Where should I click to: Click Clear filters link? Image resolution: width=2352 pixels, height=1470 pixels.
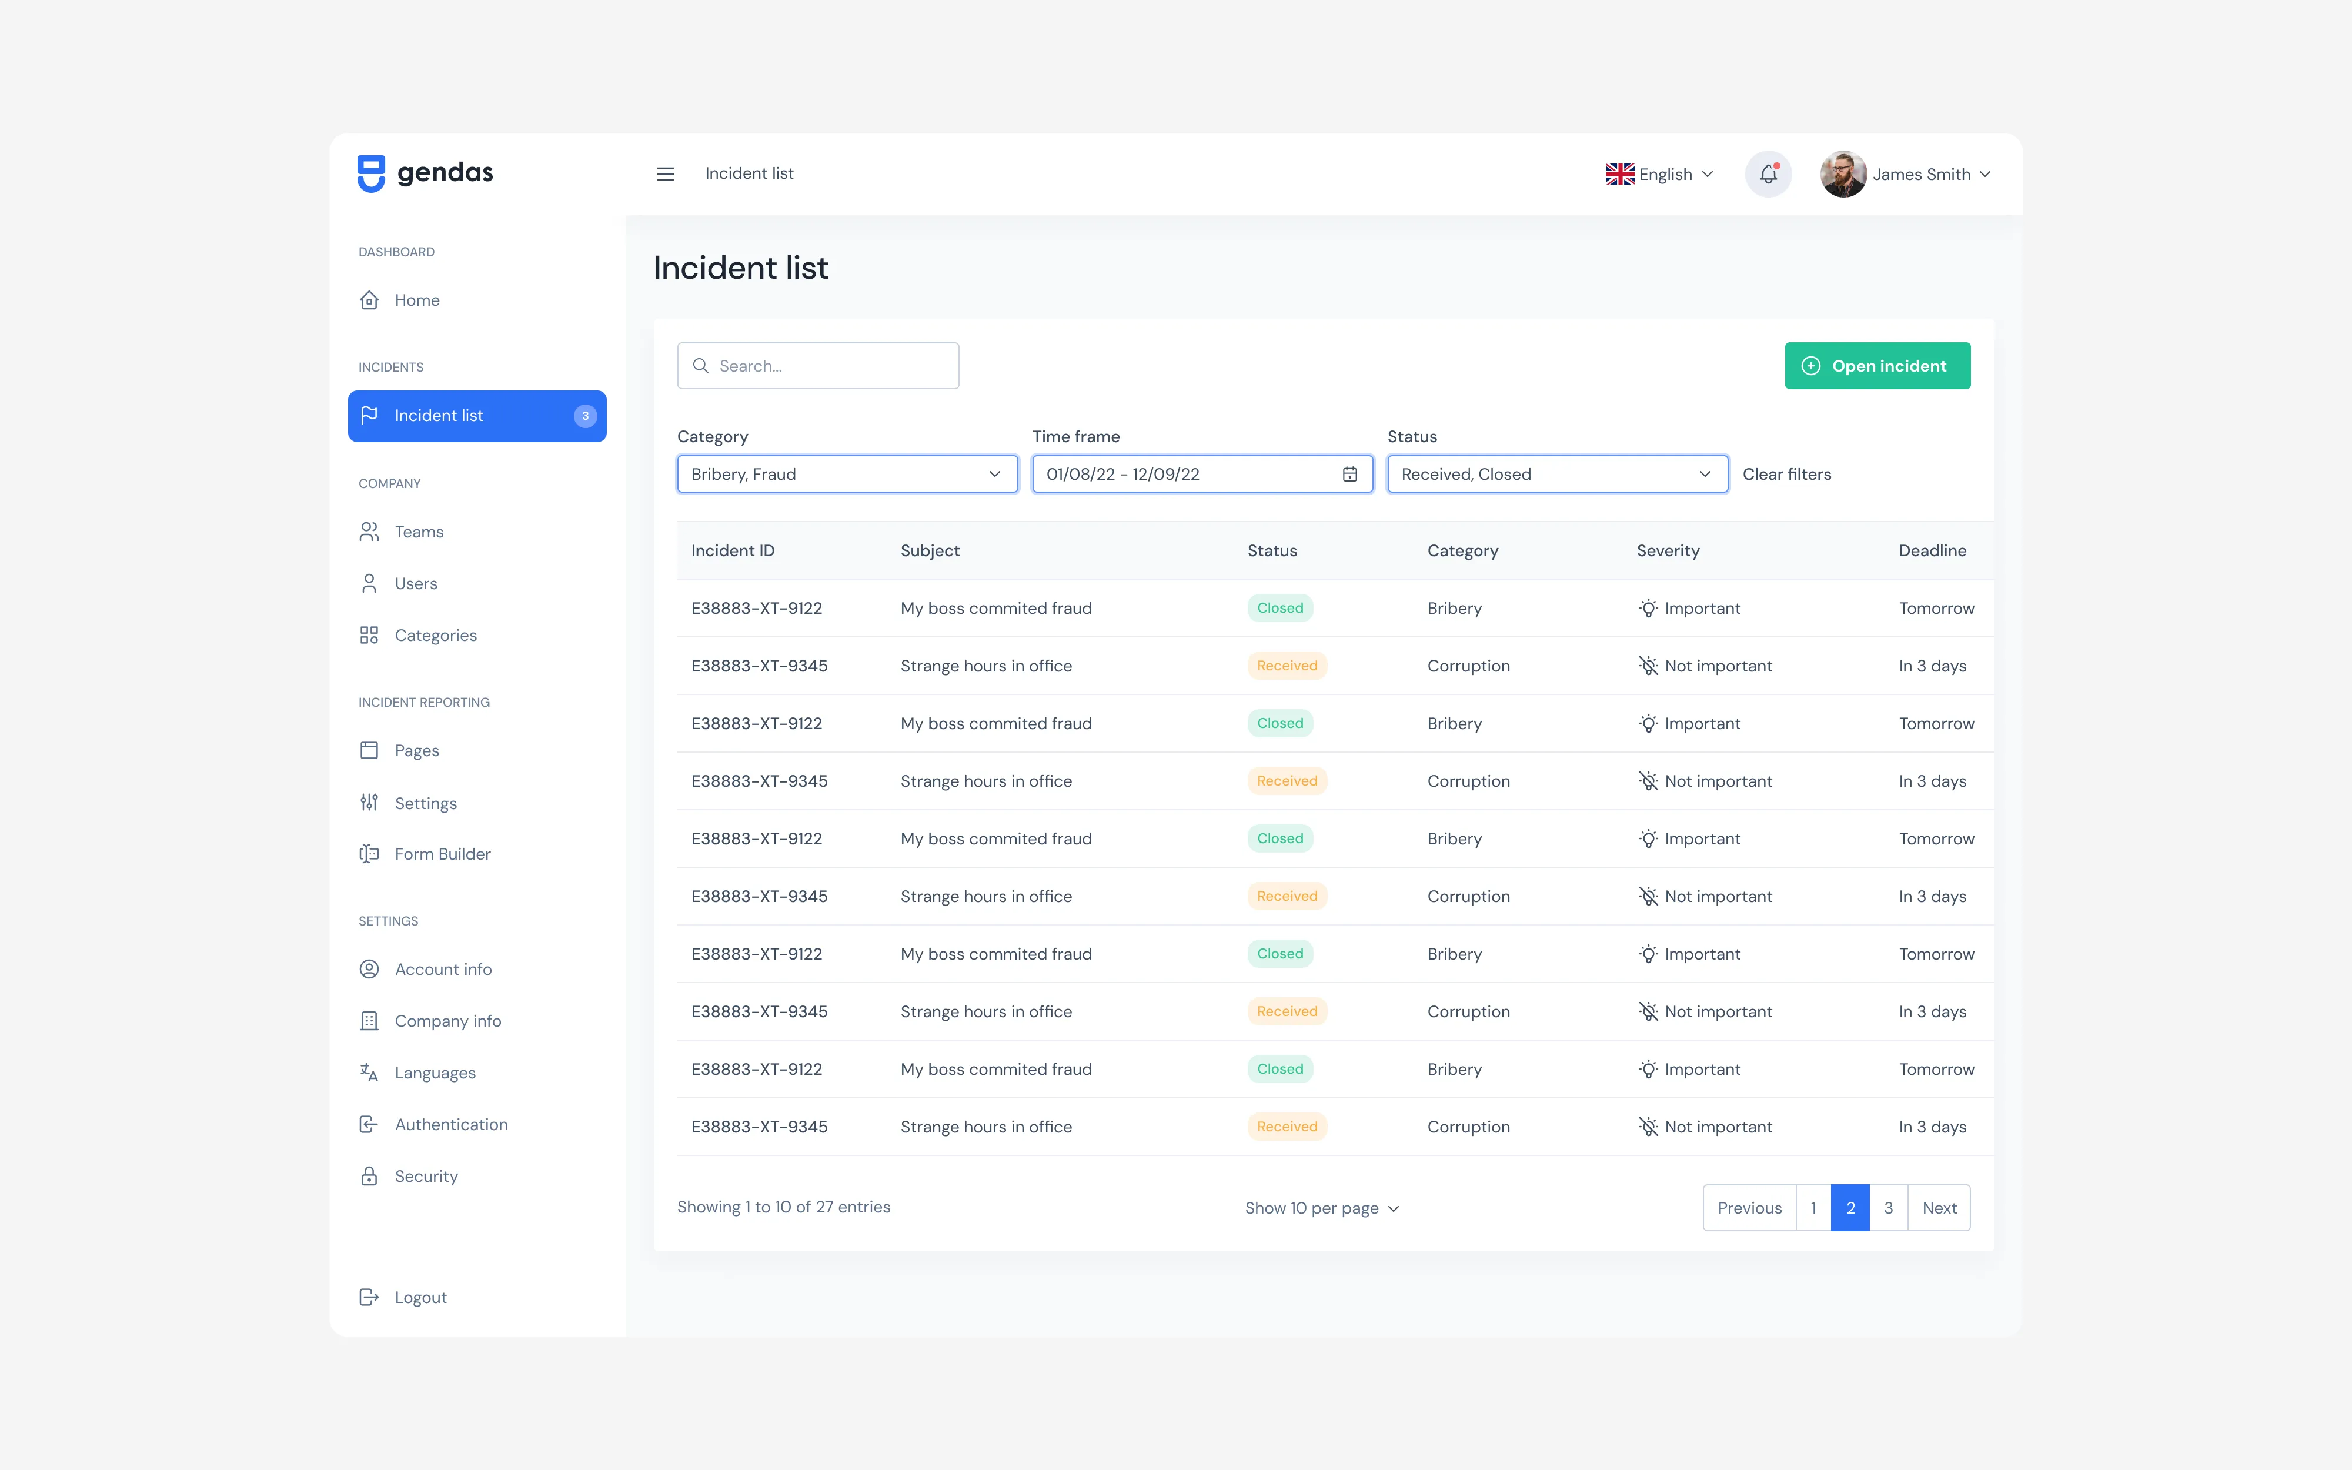click(x=1786, y=475)
